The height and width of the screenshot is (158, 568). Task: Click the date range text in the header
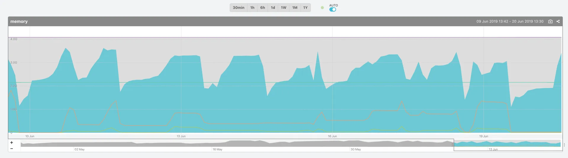[x=510, y=22]
